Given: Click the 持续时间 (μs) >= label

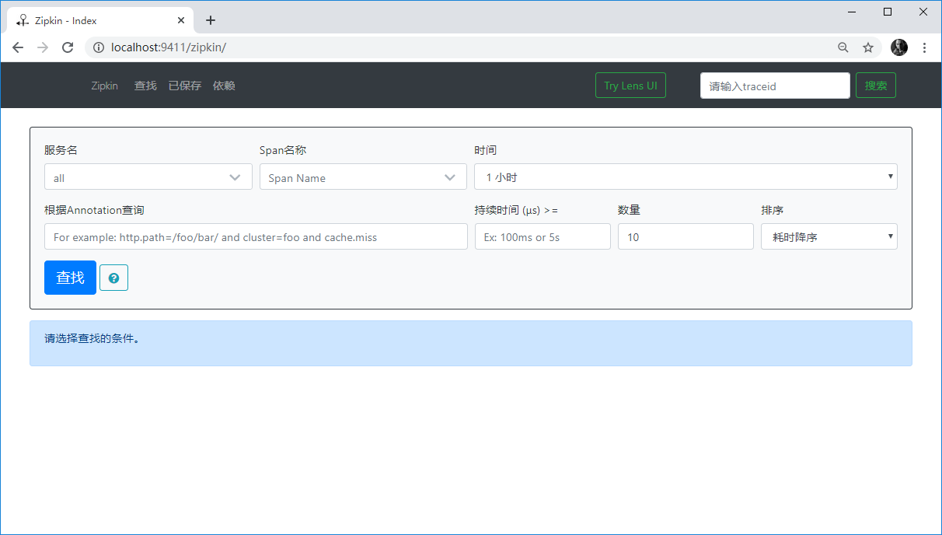Looking at the screenshot, I should pyautogui.click(x=516, y=210).
